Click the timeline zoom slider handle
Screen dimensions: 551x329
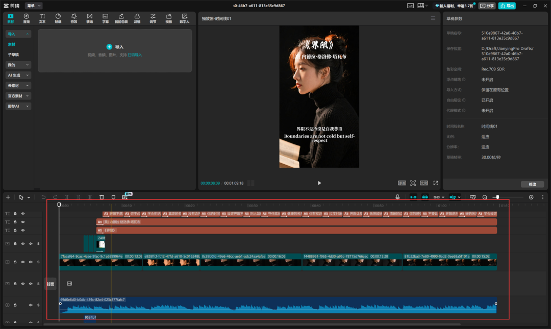tap(497, 197)
